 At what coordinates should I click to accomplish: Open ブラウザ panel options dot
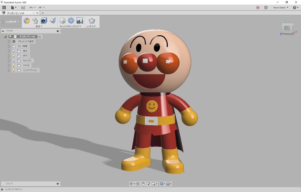click(58, 31)
